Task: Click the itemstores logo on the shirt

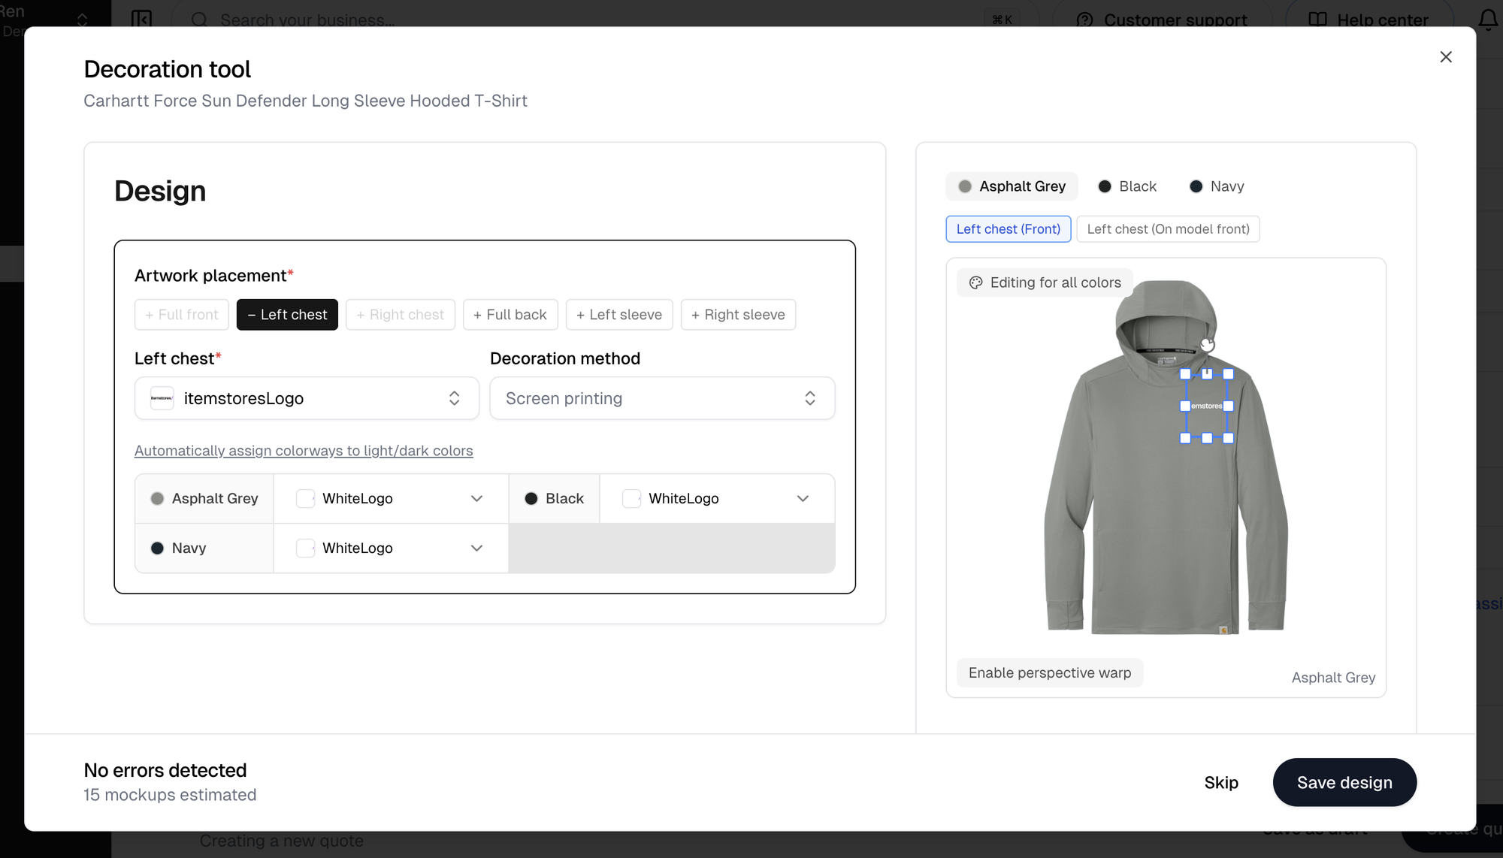Action: coord(1207,406)
